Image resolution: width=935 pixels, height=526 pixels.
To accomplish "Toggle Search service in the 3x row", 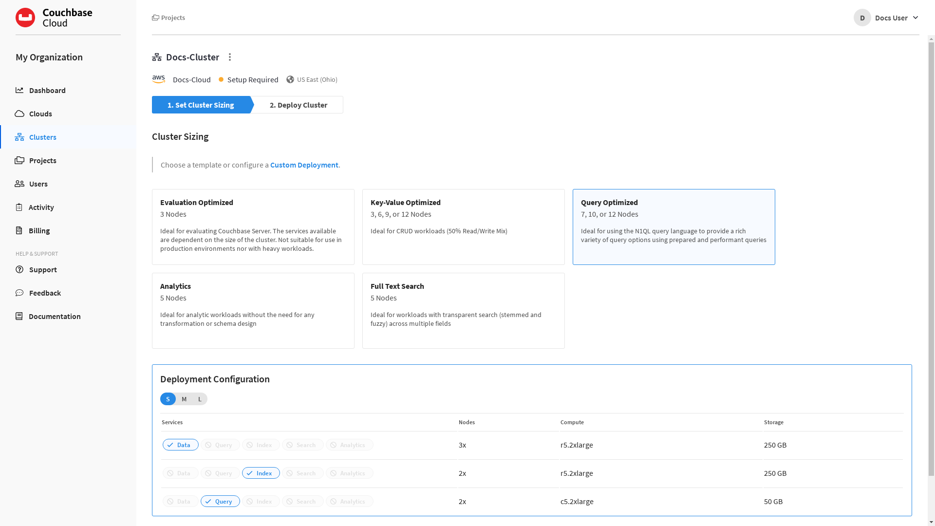I will tap(303, 445).
